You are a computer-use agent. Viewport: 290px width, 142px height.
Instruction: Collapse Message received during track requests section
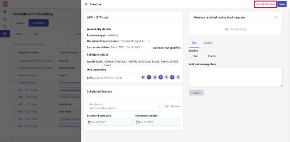[276, 17]
